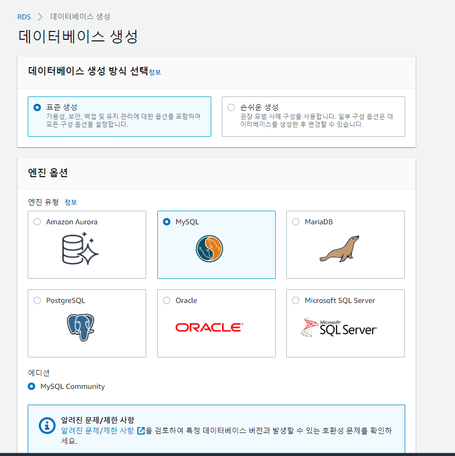Choose the MariaDB engine radio
This screenshot has width=455, height=456.
(x=296, y=222)
